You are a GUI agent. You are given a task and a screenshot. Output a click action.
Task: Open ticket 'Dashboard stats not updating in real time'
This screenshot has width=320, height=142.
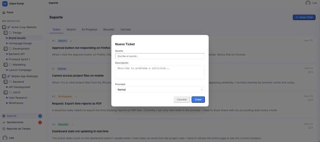[x=80, y=131]
